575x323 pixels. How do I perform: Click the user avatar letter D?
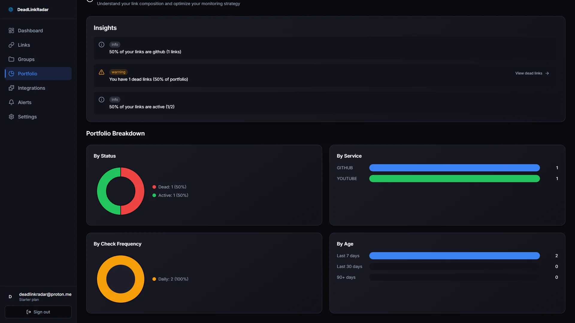coord(10,297)
